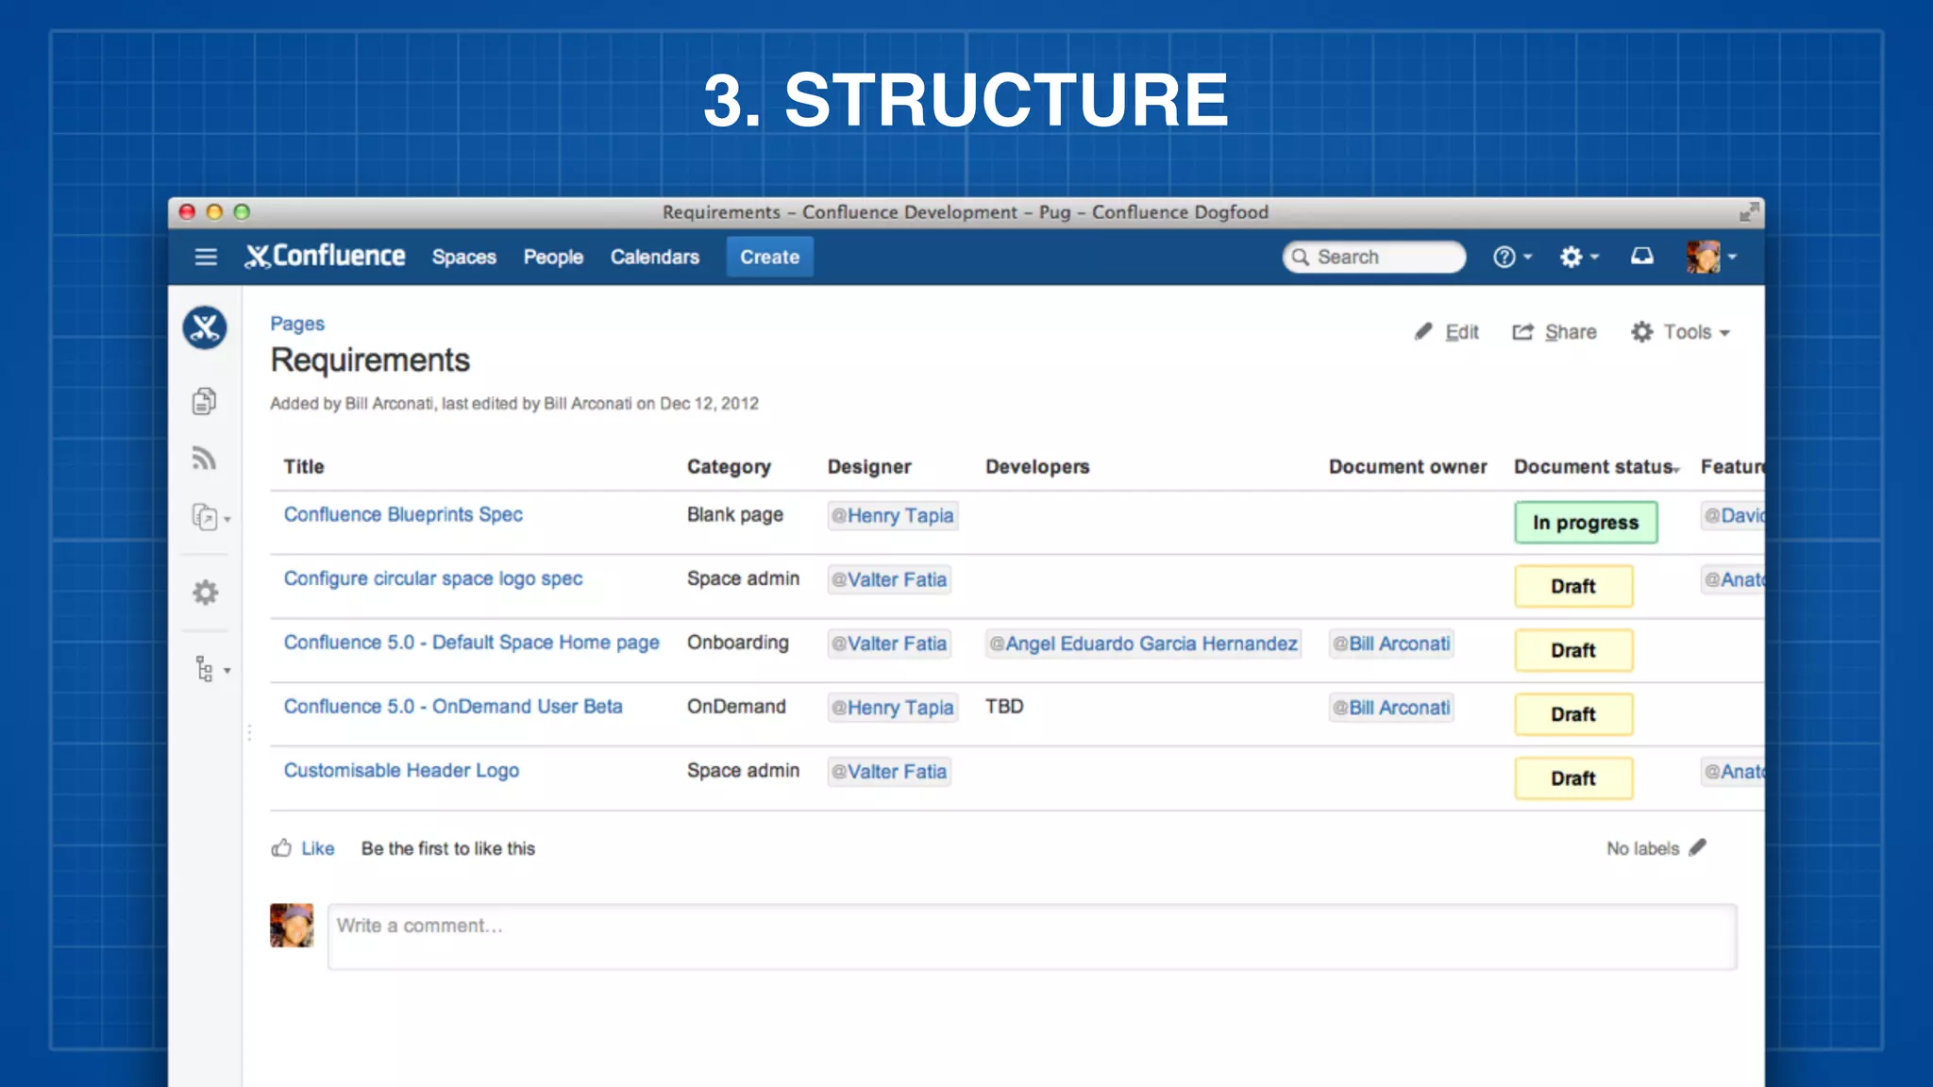Viewport: 1933px width, 1087px height.
Task: Open @Valter Fatia in Customisable Header Logo row
Action: coord(889,772)
